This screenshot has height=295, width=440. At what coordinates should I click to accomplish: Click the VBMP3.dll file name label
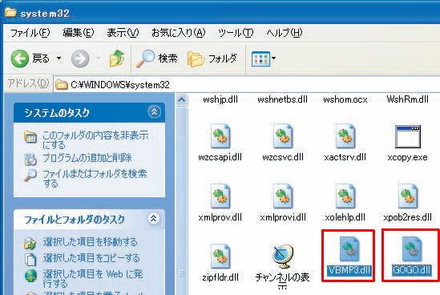(x=349, y=270)
